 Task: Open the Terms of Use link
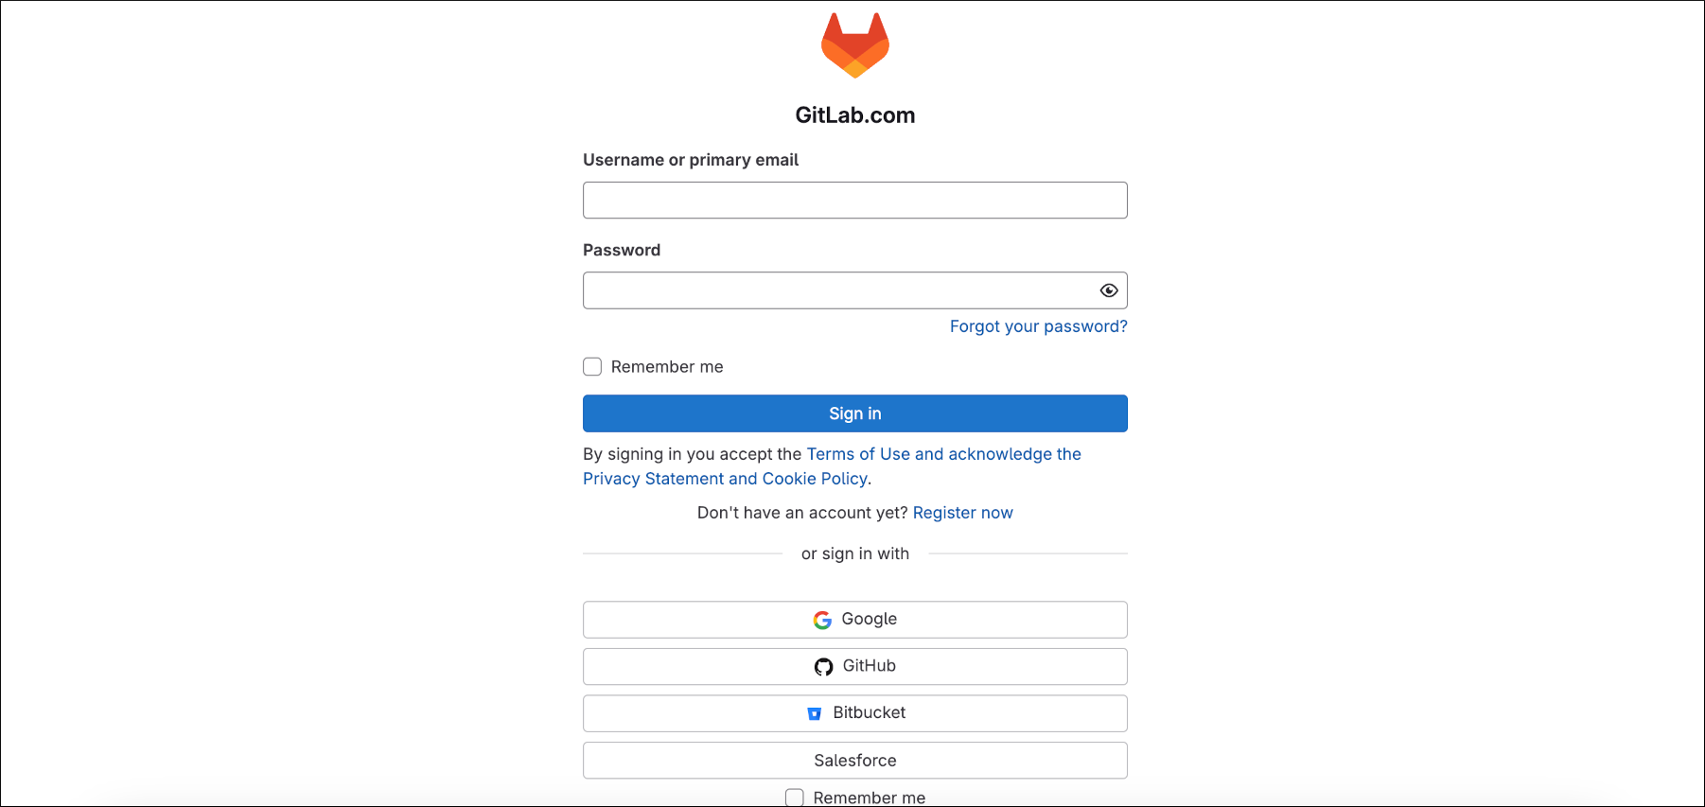pyautogui.click(x=858, y=454)
